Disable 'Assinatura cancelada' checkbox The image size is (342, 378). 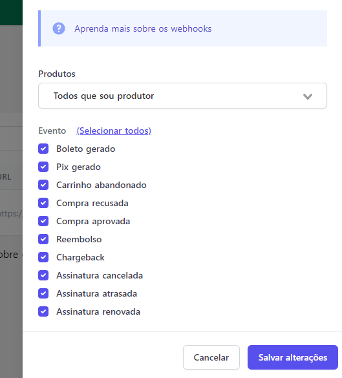tap(43, 275)
